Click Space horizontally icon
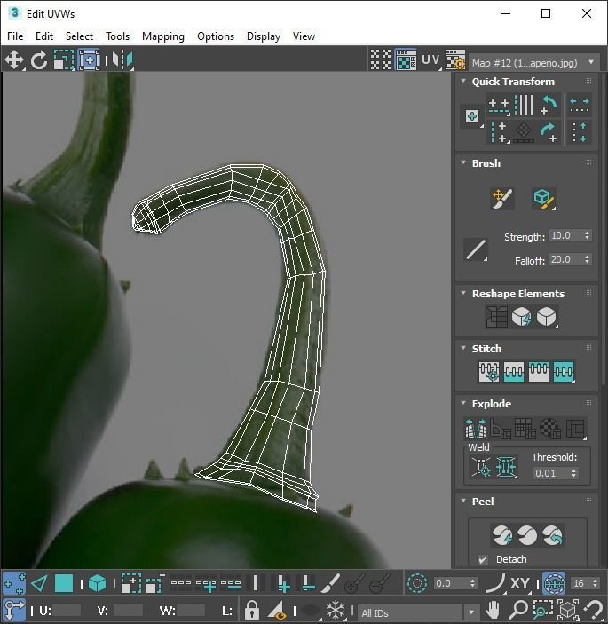Viewport: 608px width, 624px height. [580, 106]
